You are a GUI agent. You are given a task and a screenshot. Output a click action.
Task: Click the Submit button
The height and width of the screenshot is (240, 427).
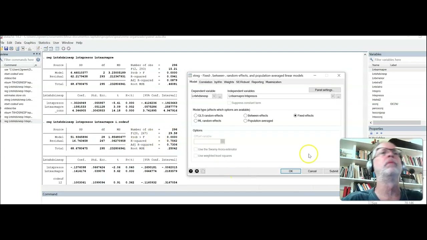(334, 171)
